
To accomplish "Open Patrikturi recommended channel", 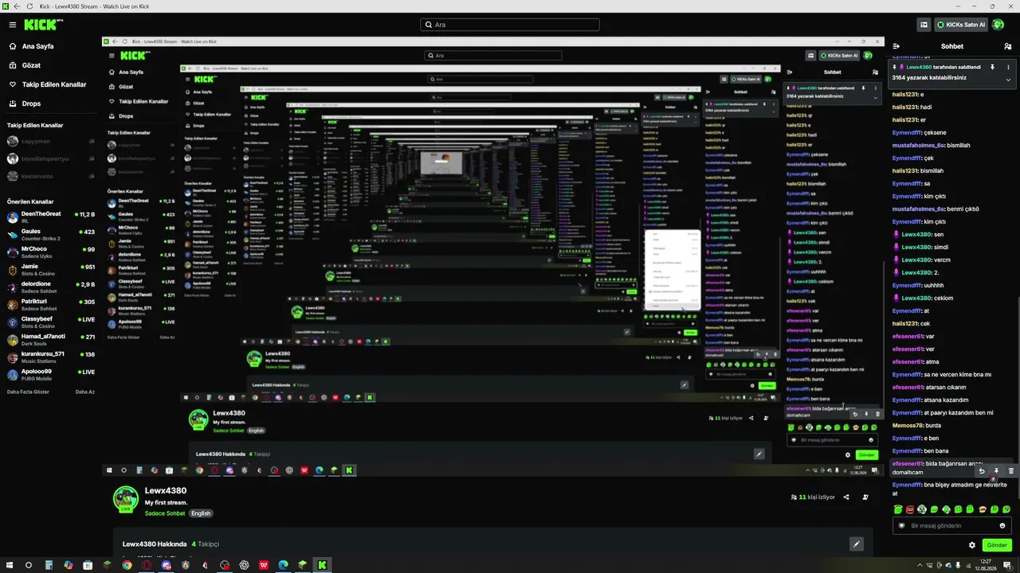I will [51, 304].
